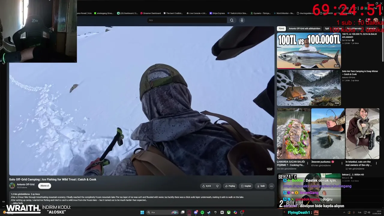Screen dimensions: 384x216
Task: Like the video showing 9,9 B
Action: coord(207,186)
